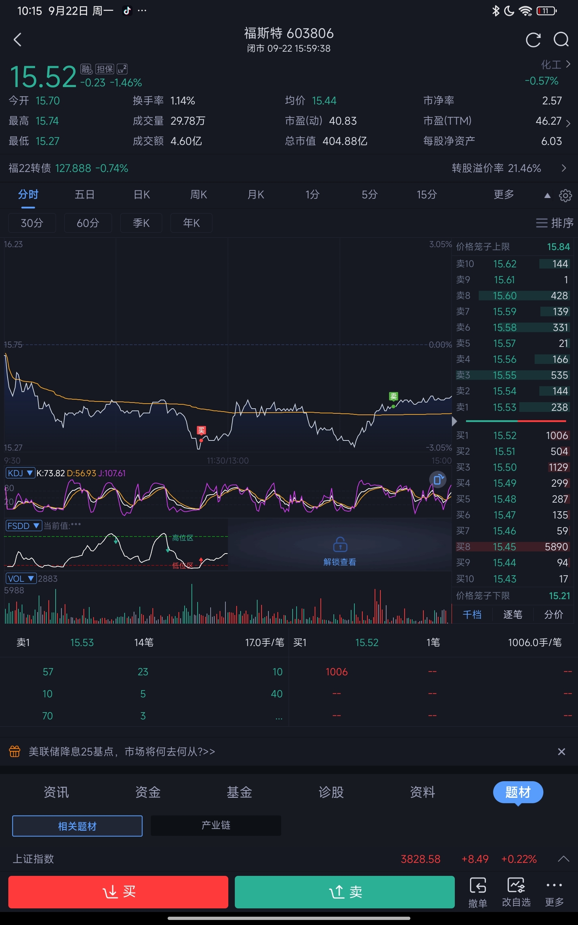
Task: Tap the rotate landscape chart icon
Action: click(x=438, y=479)
